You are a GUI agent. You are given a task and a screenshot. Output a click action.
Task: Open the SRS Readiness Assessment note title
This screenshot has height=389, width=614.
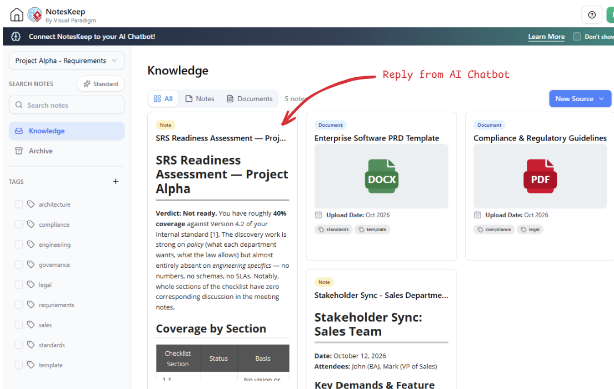click(221, 138)
